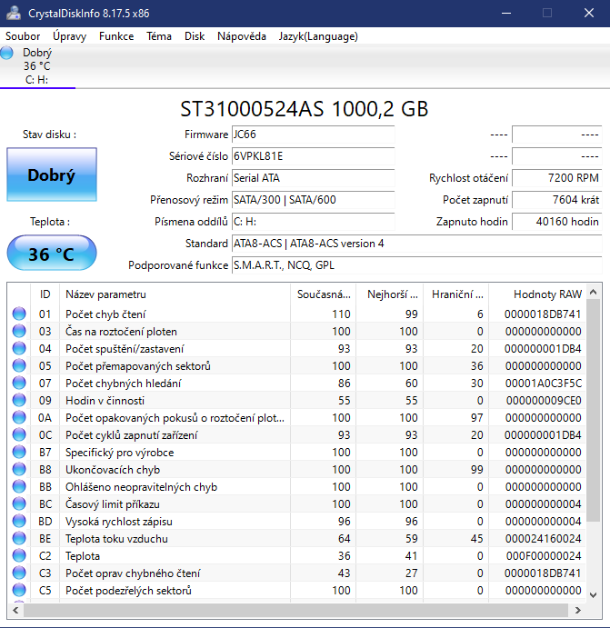This screenshot has height=628, width=610.
Task: Click status orb for Ohlášeno neopravitelných chyb
Action: (19, 486)
